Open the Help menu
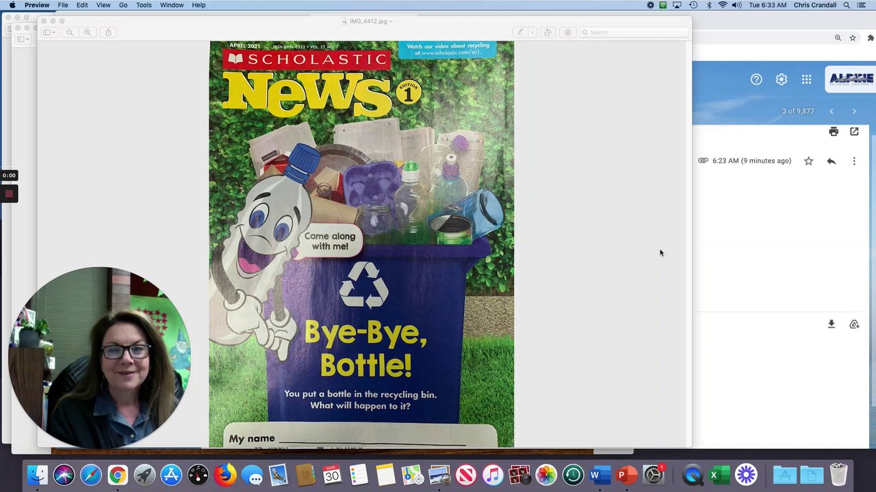 (x=198, y=5)
